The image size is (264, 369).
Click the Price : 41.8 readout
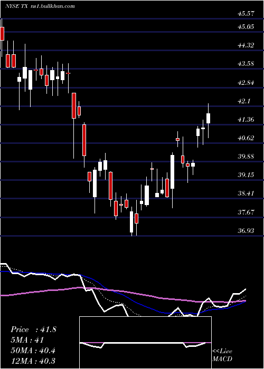click(33, 329)
